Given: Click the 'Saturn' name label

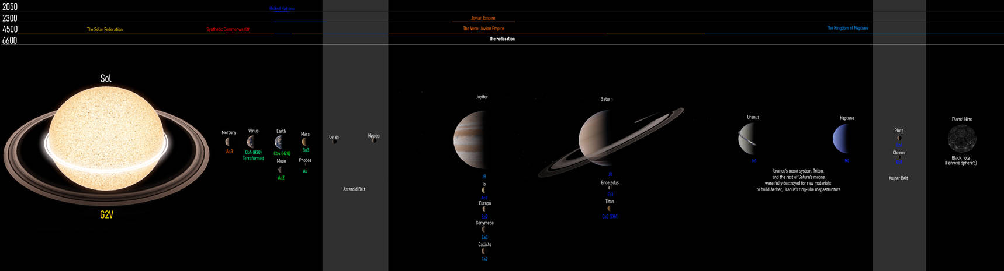Looking at the screenshot, I should pyautogui.click(x=607, y=100).
